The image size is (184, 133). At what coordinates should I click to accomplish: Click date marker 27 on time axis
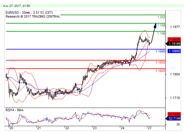[149, 128]
